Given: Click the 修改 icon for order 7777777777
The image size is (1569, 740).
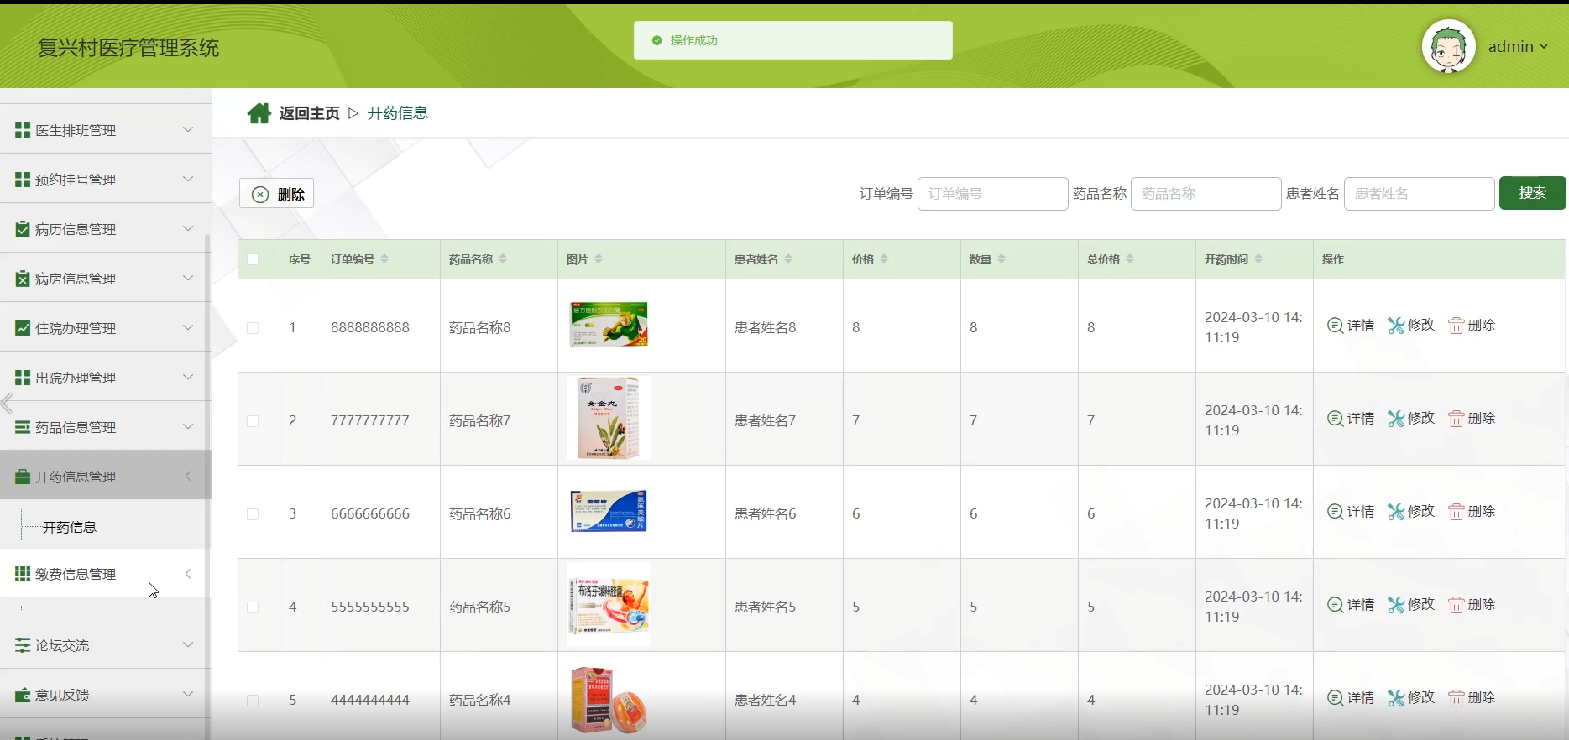Looking at the screenshot, I should pos(1396,419).
